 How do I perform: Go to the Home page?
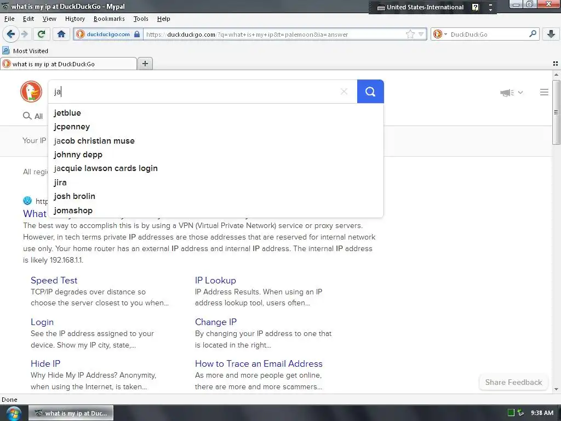(x=61, y=35)
